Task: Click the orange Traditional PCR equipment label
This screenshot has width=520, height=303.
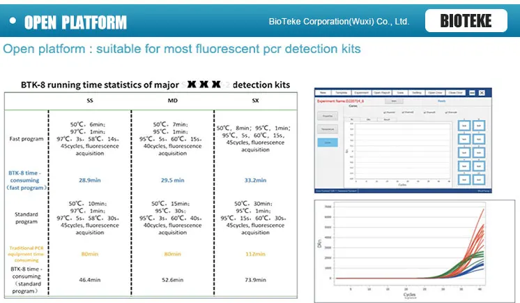Action: coord(26,254)
